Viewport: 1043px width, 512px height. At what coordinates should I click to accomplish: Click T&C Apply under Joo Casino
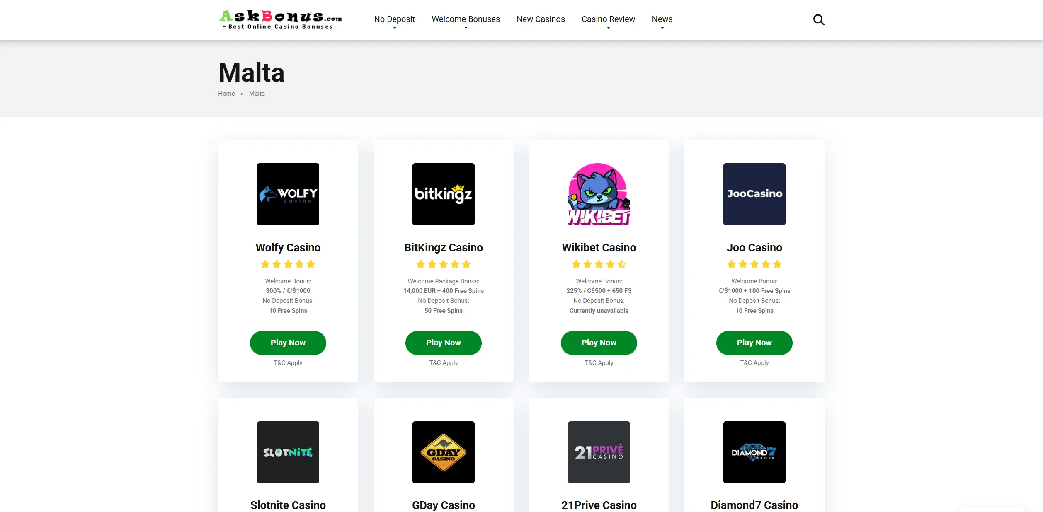(754, 363)
